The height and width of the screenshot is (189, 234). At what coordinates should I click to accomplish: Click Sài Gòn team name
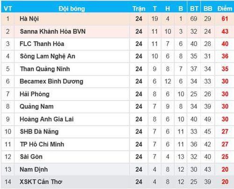pyautogui.click(x=31, y=156)
